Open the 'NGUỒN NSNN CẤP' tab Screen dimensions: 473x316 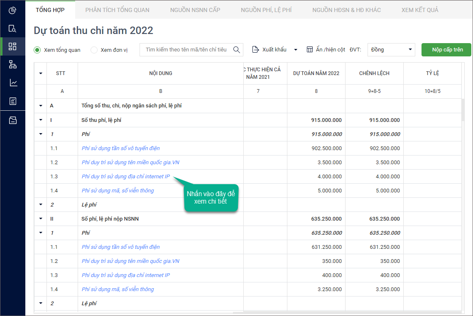[x=195, y=10]
